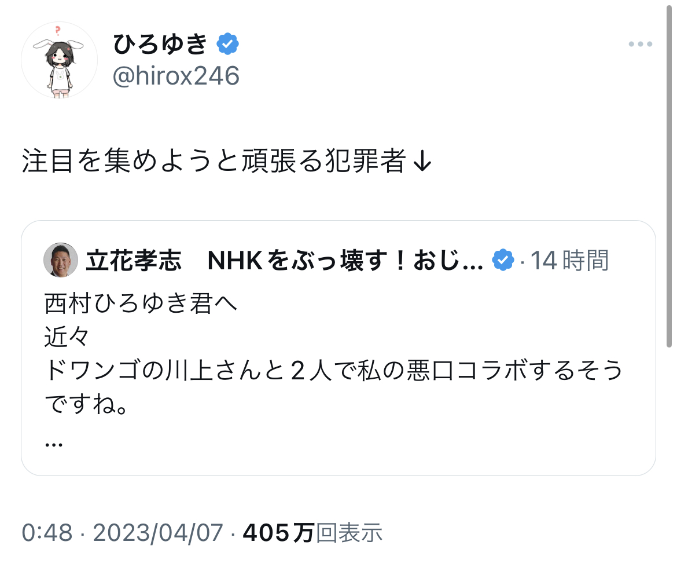Click the 立花孝志 NHKをぶっ壊す account name
677x567 pixels.
[x=284, y=261]
